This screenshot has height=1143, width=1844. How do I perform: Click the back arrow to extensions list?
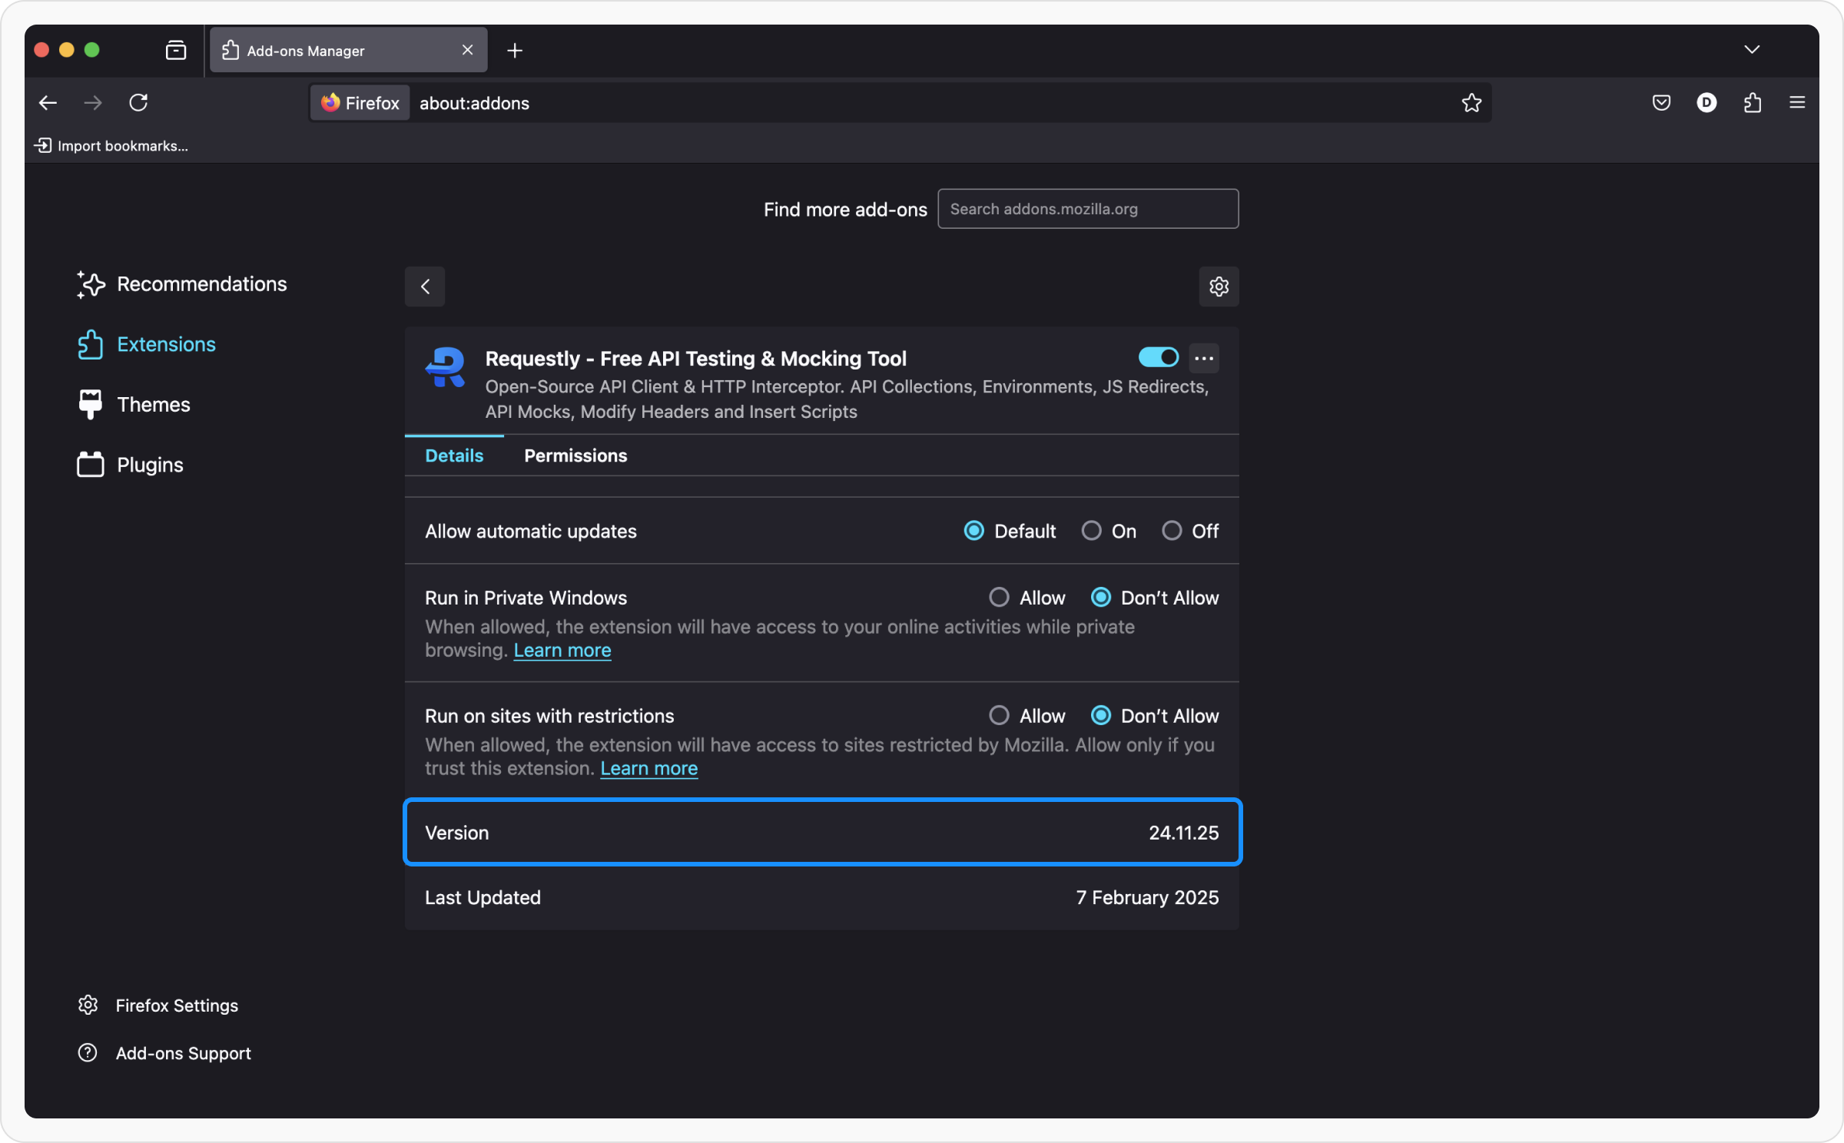(x=425, y=287)
